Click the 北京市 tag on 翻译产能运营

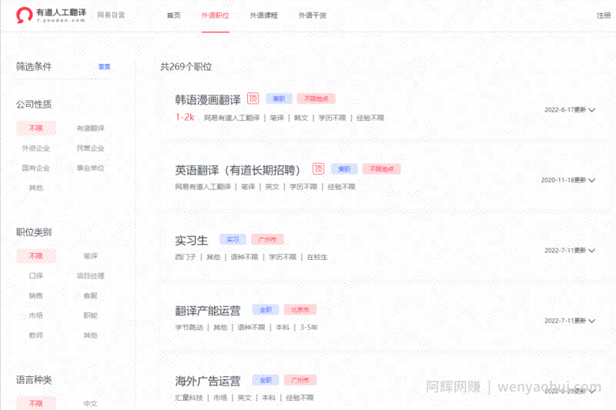(x=300, y=309)
